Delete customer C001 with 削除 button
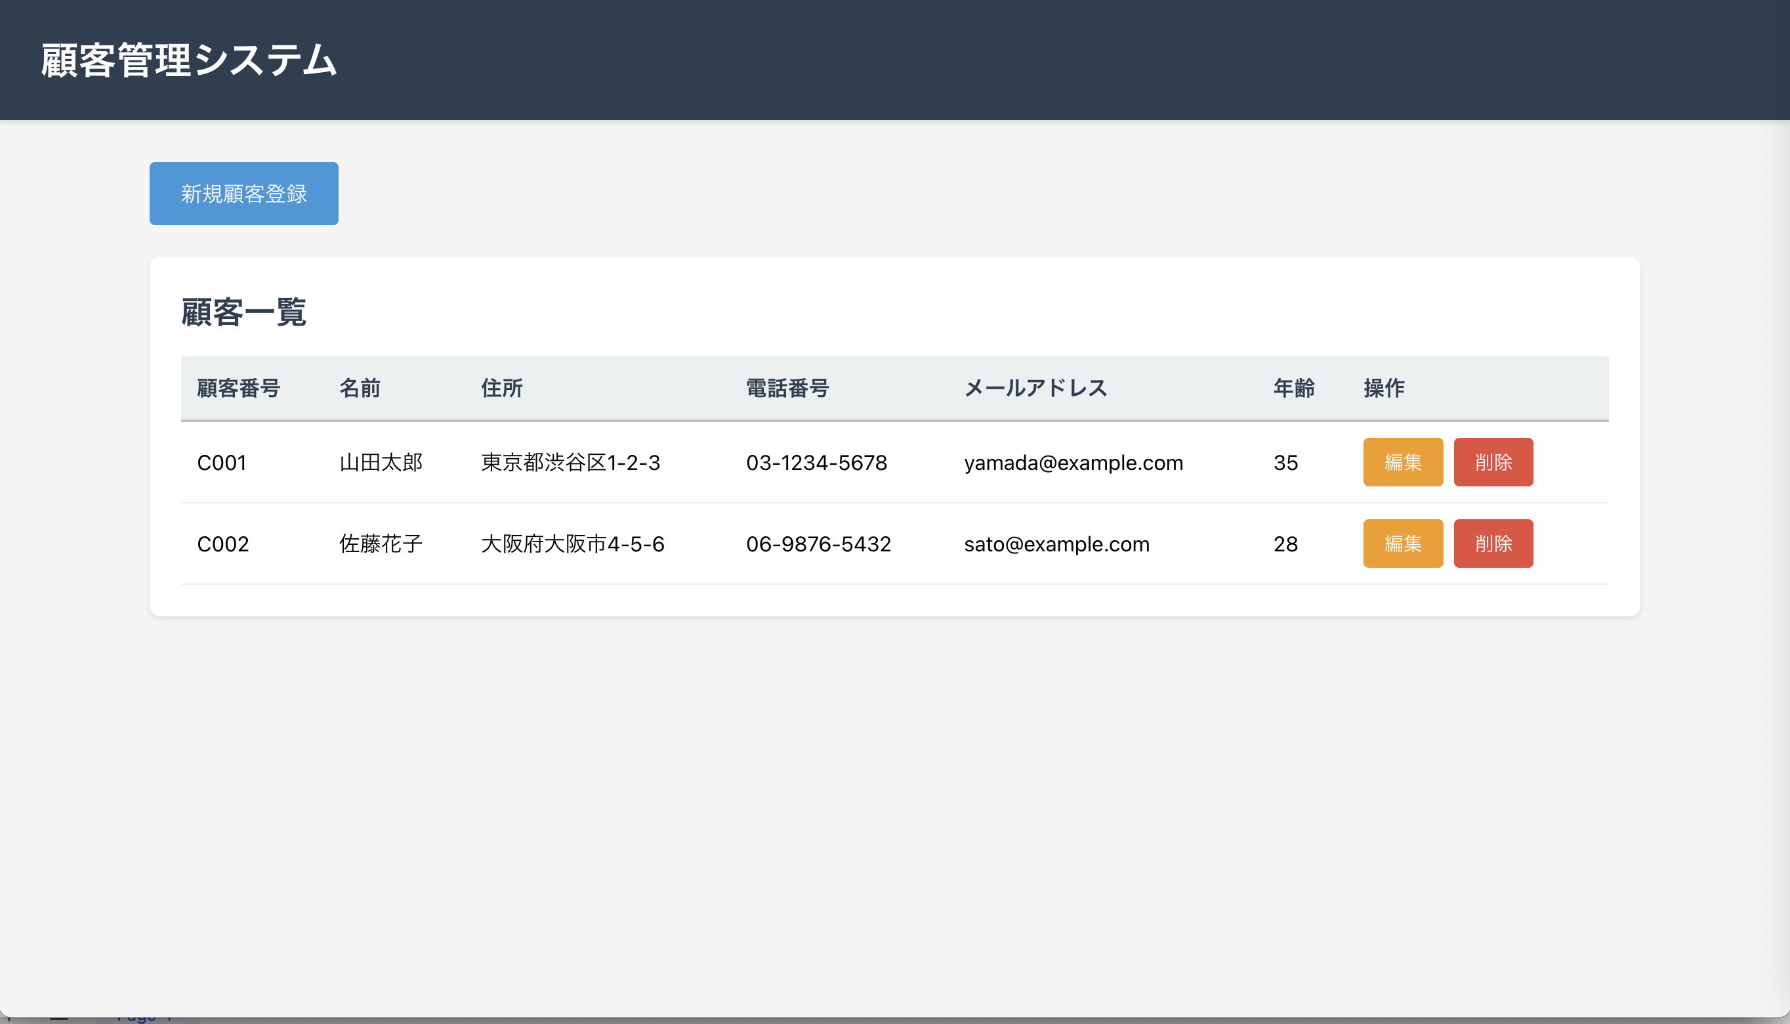Viewport: 1790px width, 1024px height. click(x=1493, y=462)
